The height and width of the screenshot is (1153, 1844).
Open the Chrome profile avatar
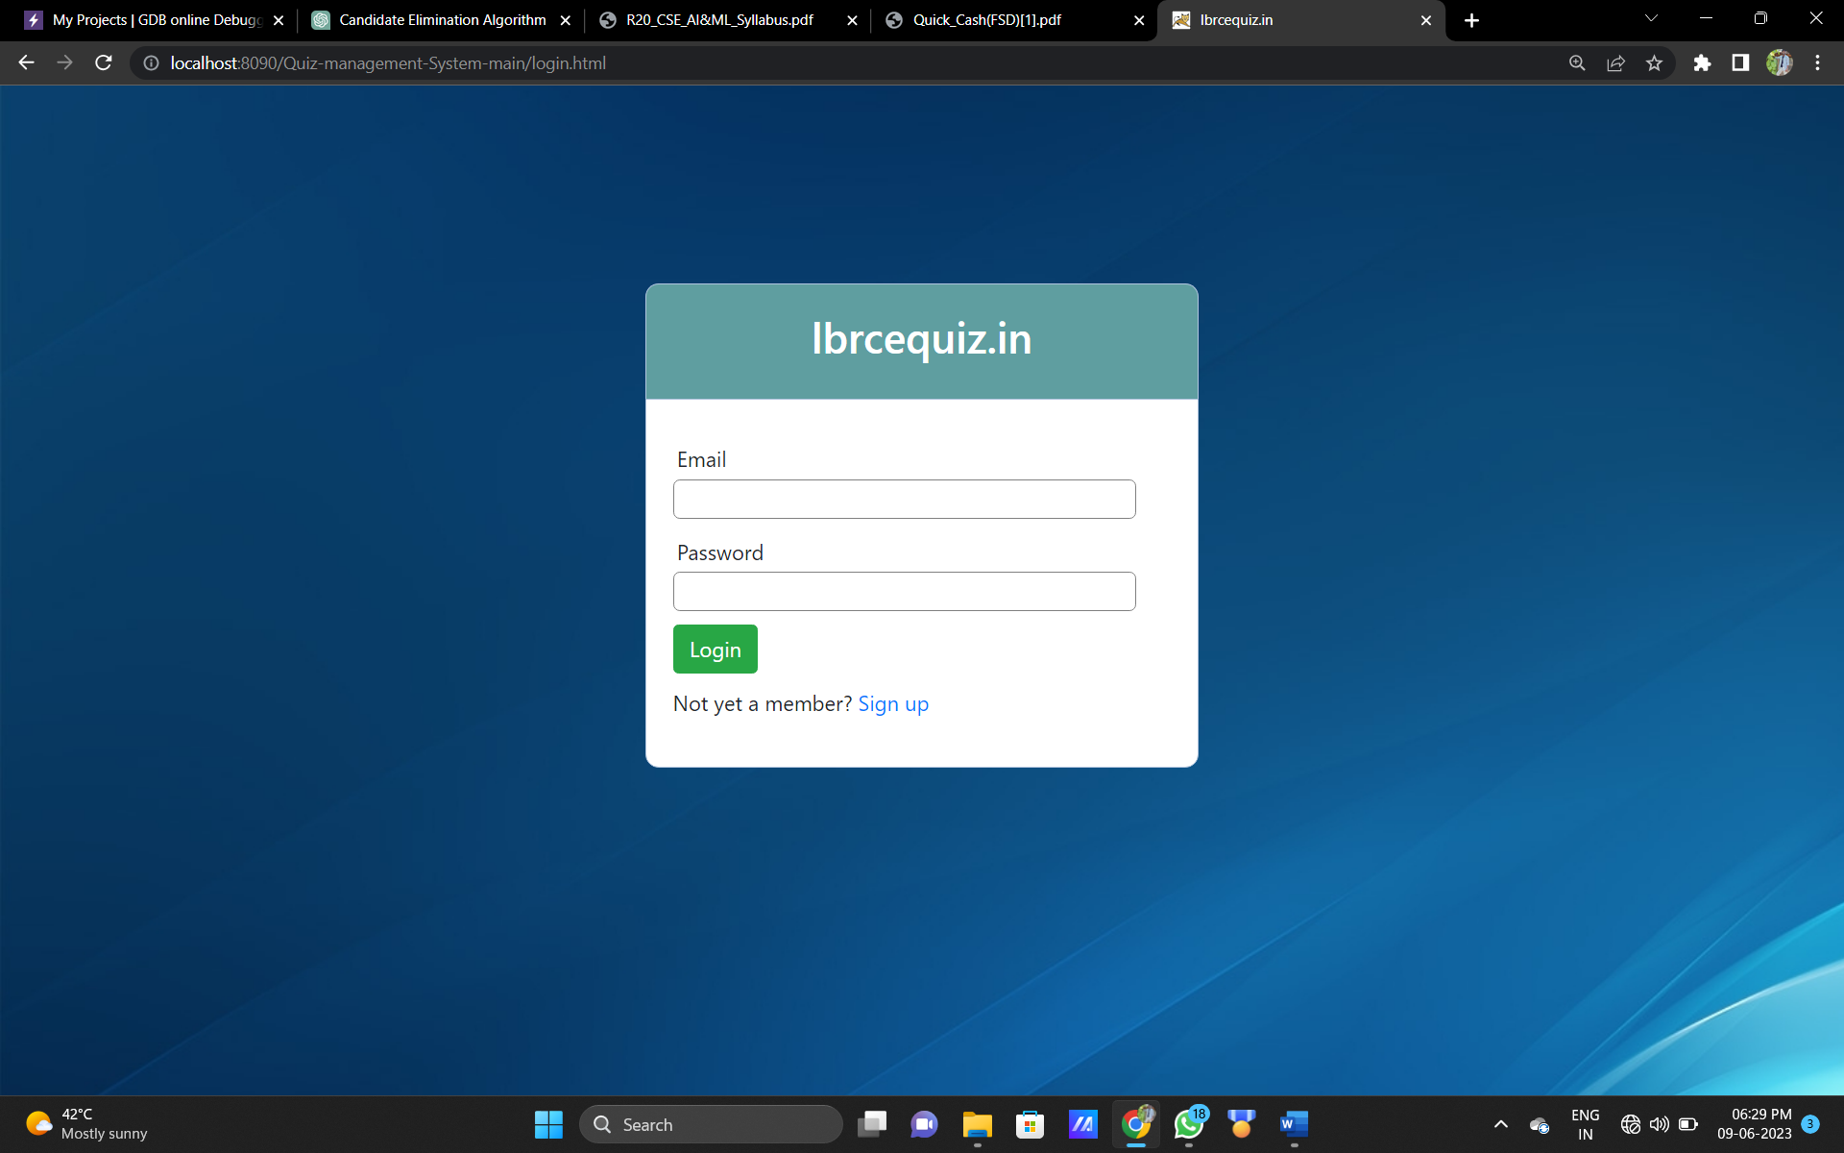[1780, 62]
